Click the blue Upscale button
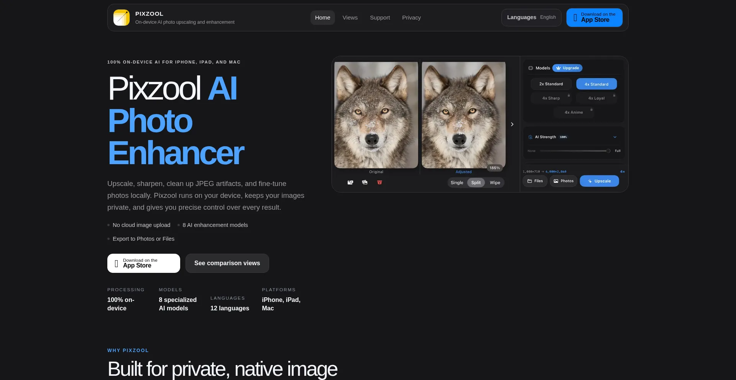 click(599, 181)
